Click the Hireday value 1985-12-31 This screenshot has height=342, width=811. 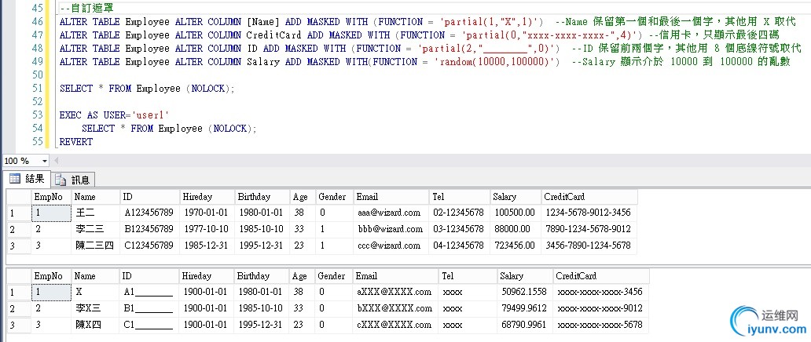click(207, 246)
